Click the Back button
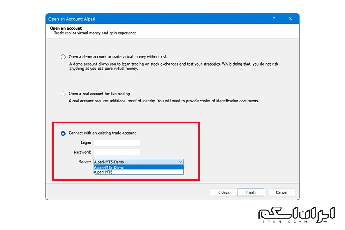Screen dimensions: 345x230 [x=223, y=192]
